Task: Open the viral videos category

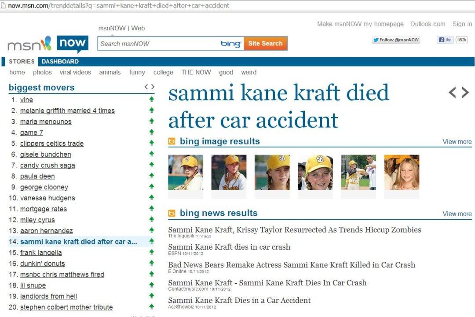Action: 75,72
